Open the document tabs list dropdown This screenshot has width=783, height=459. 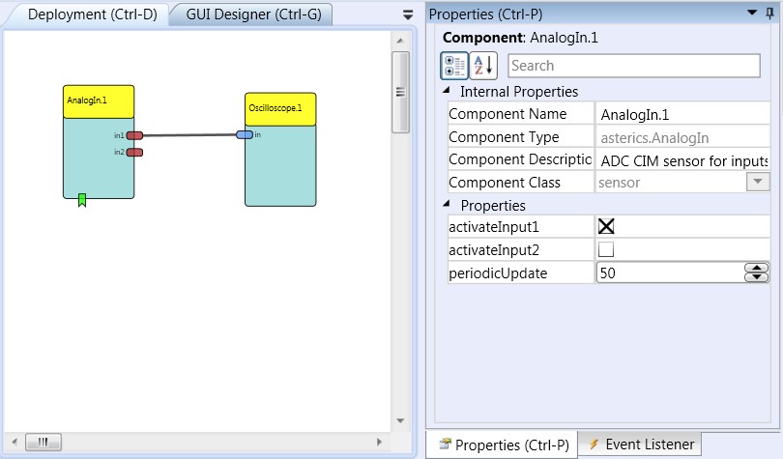click(x=408, y=14)
